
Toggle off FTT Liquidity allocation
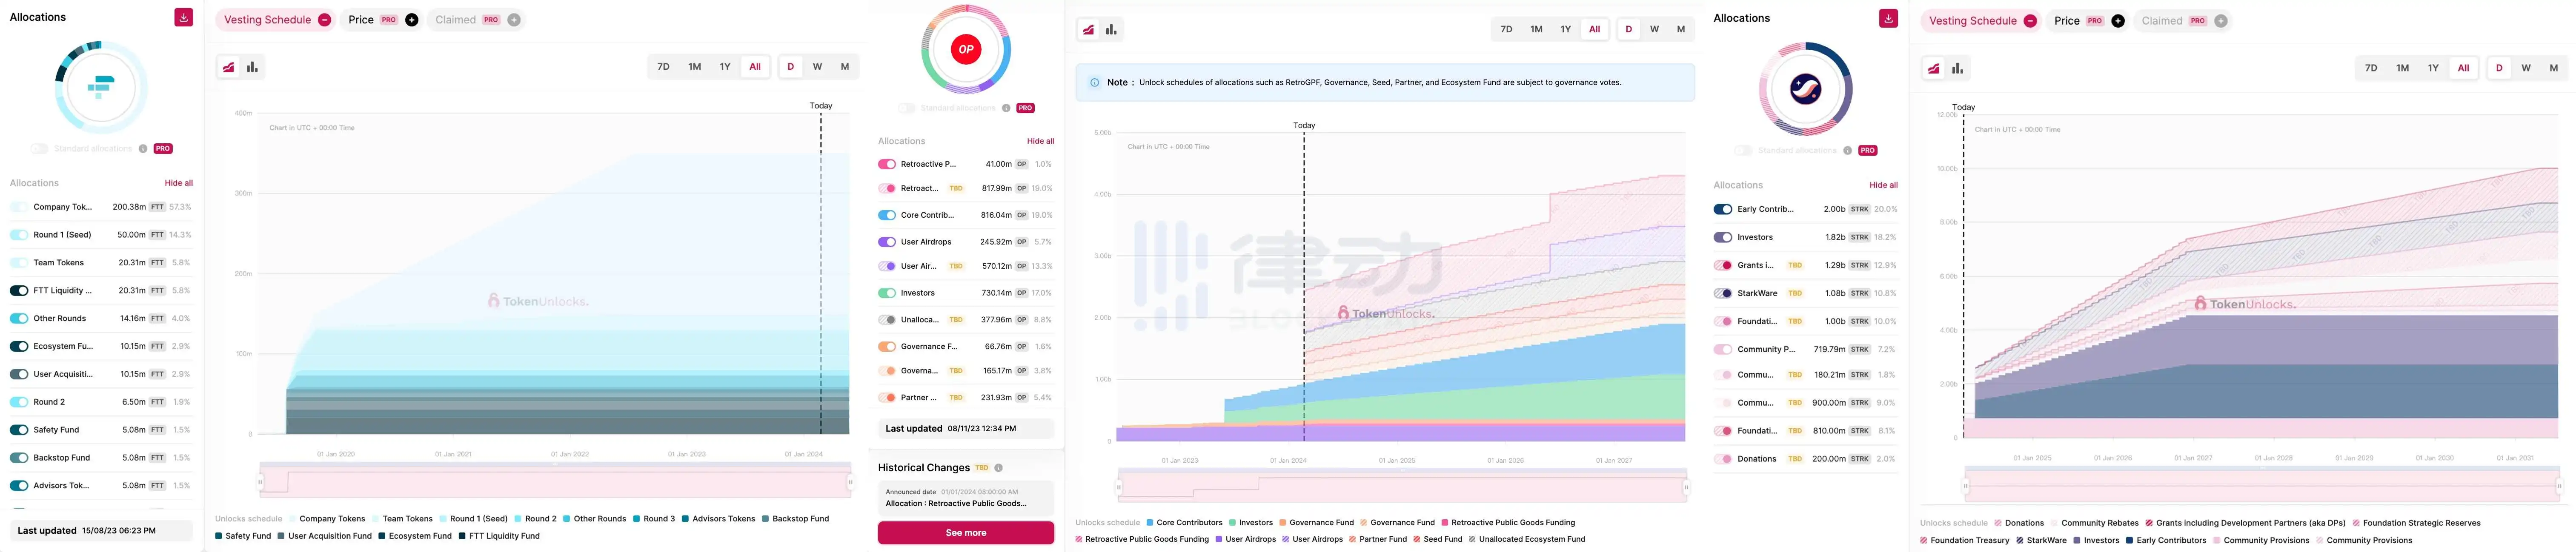click(x=19, y=291)
